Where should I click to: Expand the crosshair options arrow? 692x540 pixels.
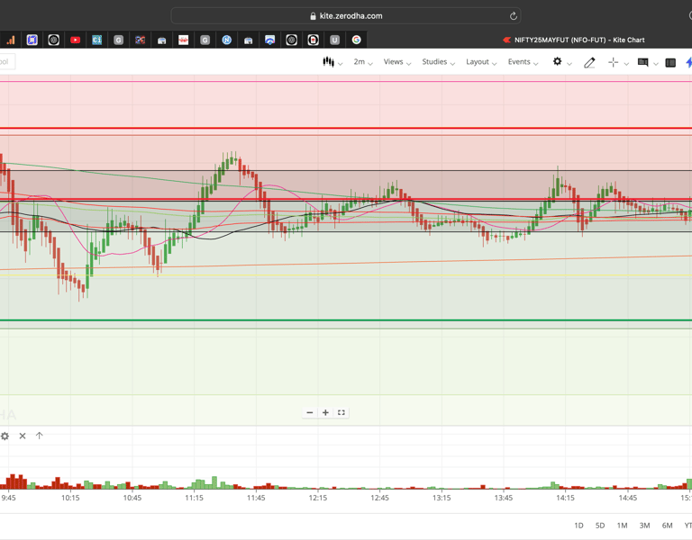pyautogui.click(x=626, y=64)
